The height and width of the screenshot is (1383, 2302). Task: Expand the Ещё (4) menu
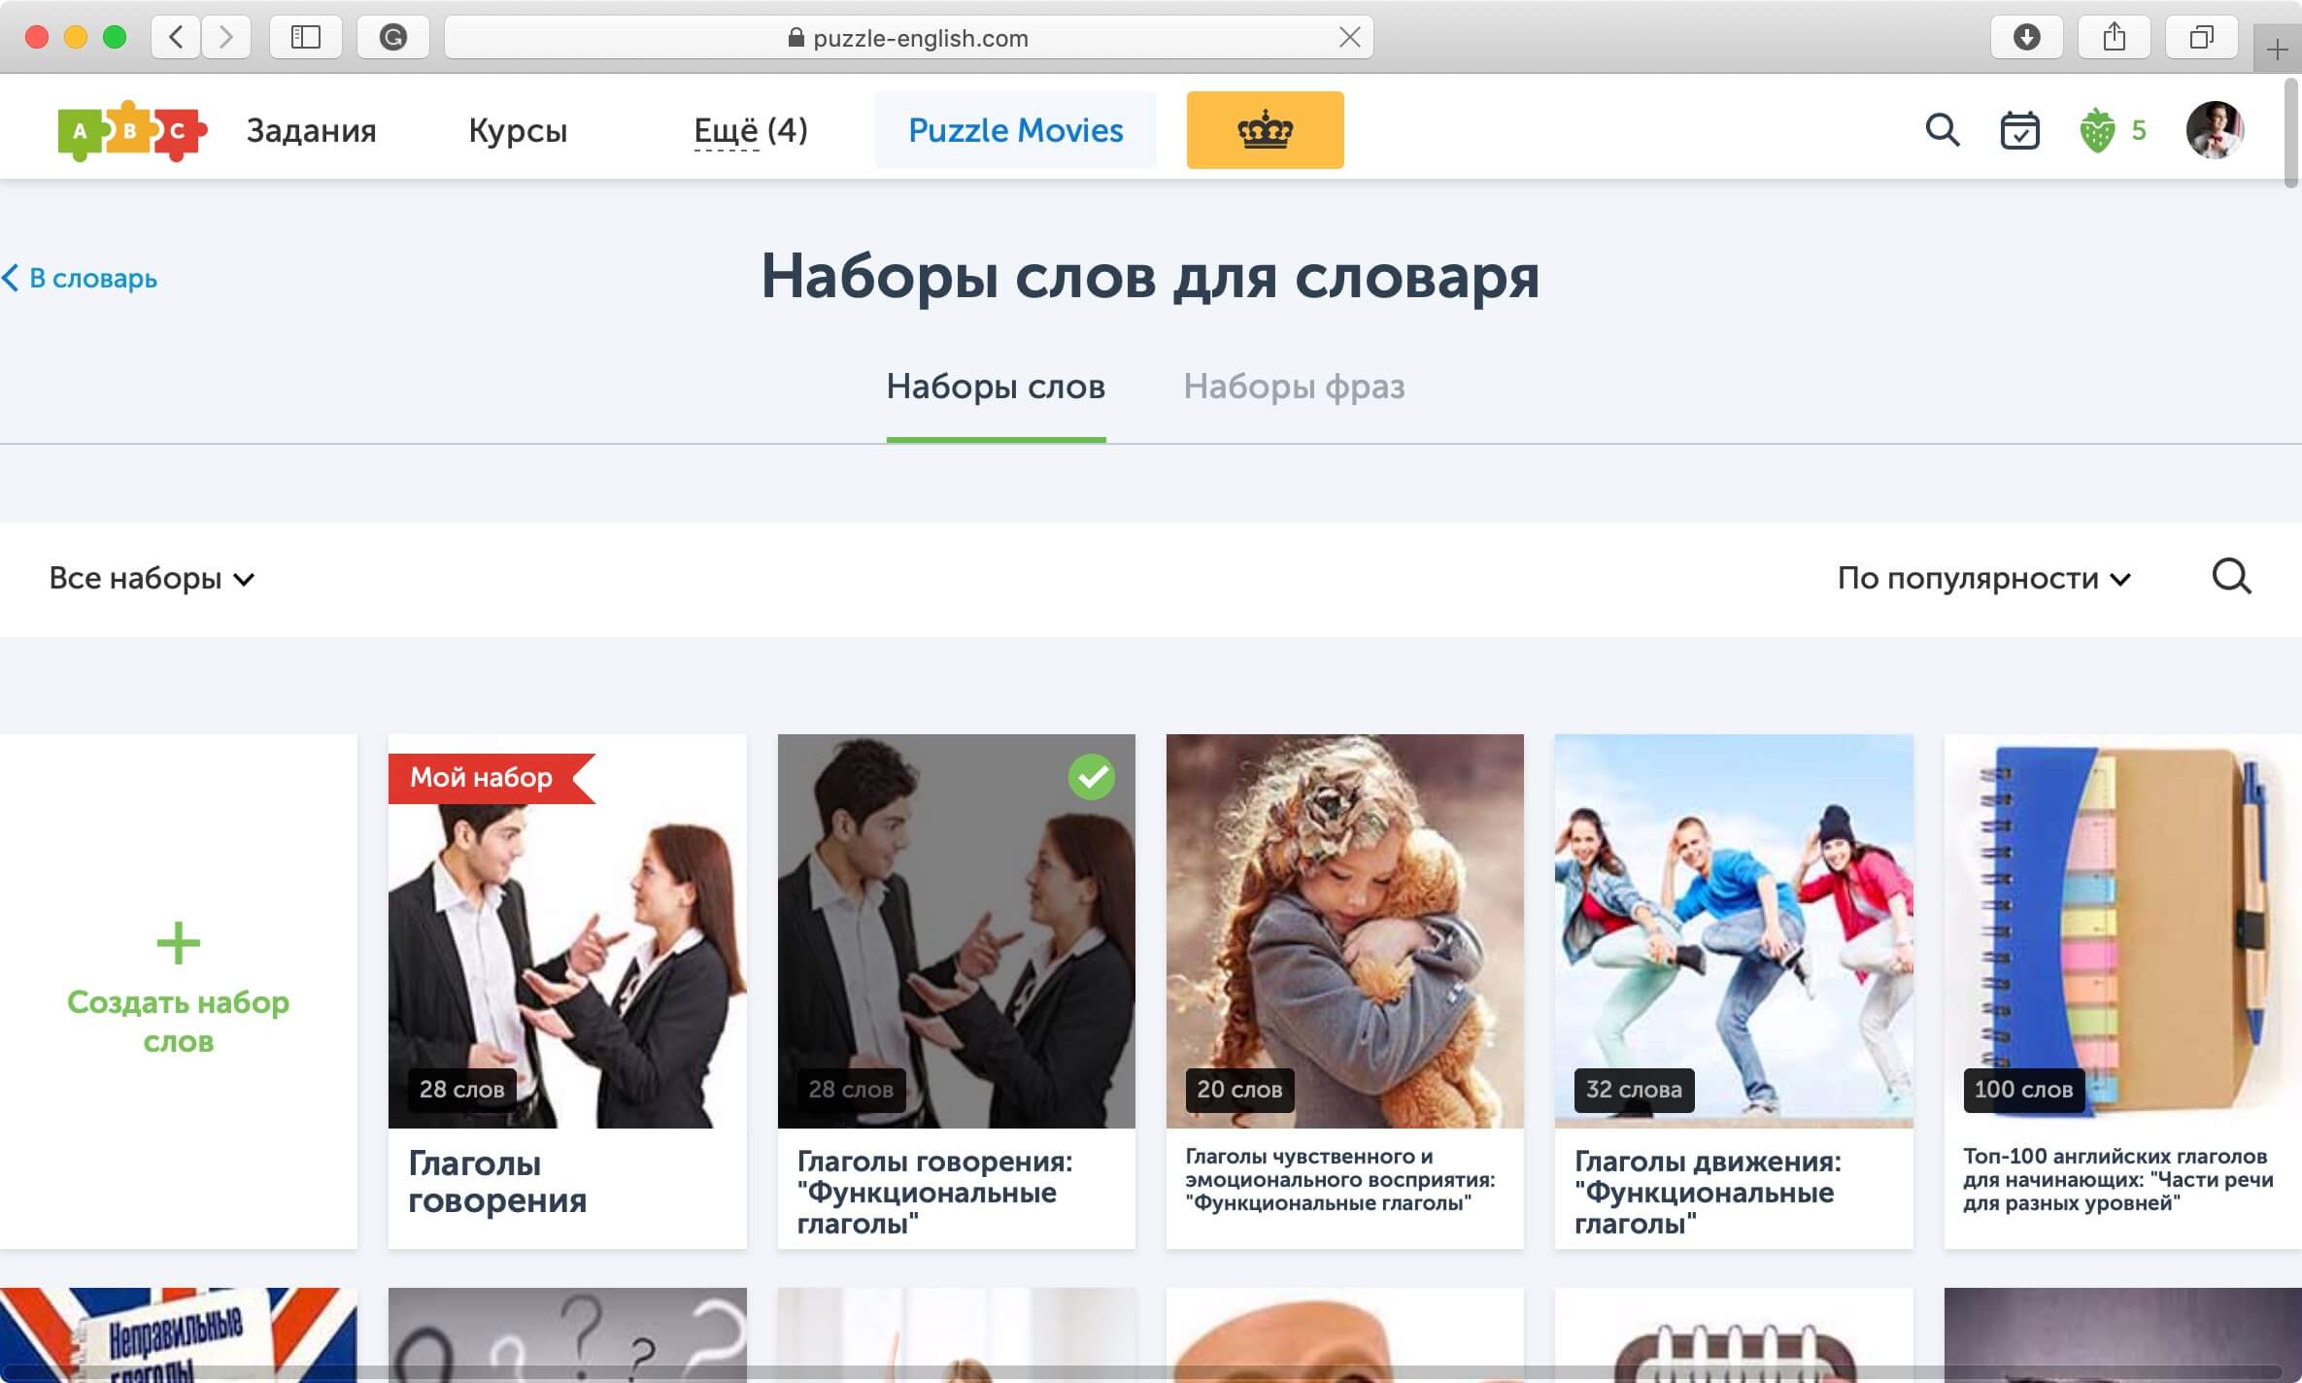[x=750, y=130]
